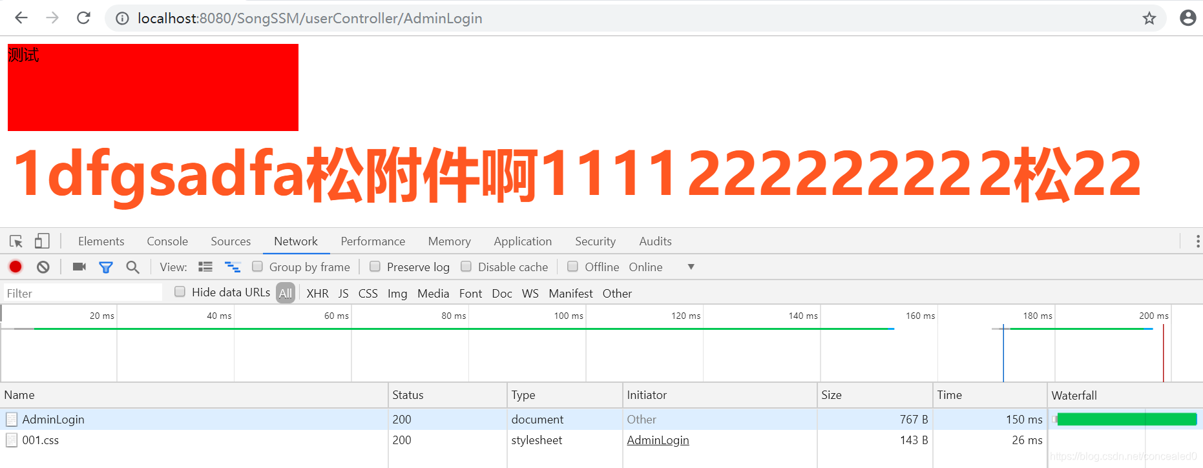Switch to large request rows view
The width and height of the screenshot is (1203, 468).
[205, 267]
